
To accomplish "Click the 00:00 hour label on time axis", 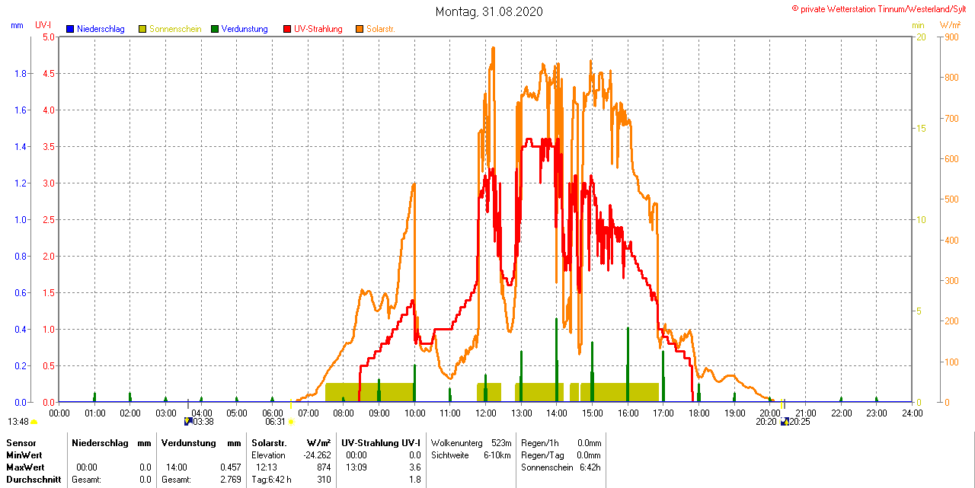I will pyautogui.click(x=59, y=413).
